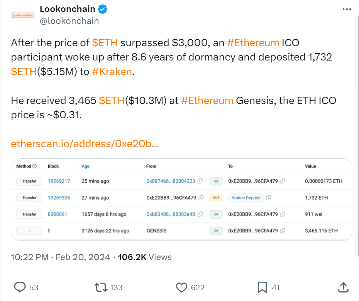Open the etherscan.io address link
Image resolution: width=359 pixels, height=301 pixels.
85,144
